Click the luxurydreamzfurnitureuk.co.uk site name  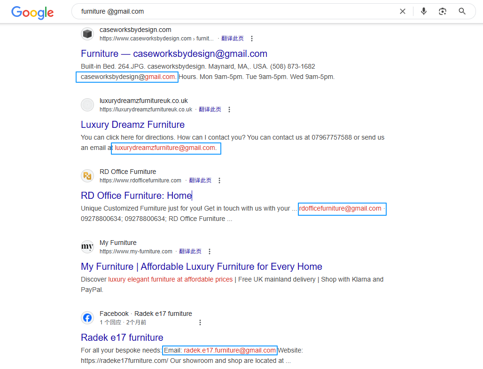(144, 101)
